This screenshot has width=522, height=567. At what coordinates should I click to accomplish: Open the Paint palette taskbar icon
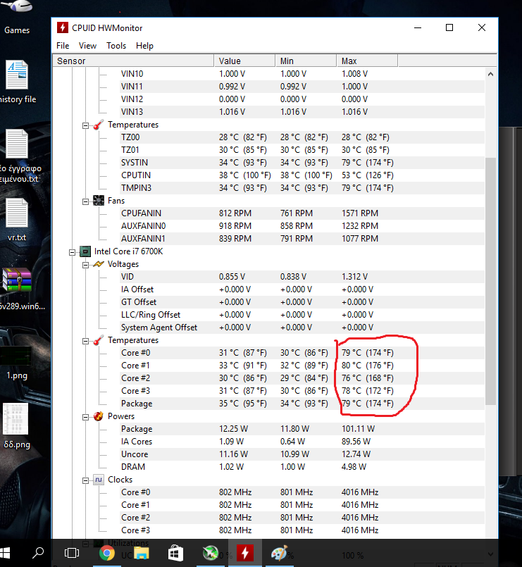point(279,553)
